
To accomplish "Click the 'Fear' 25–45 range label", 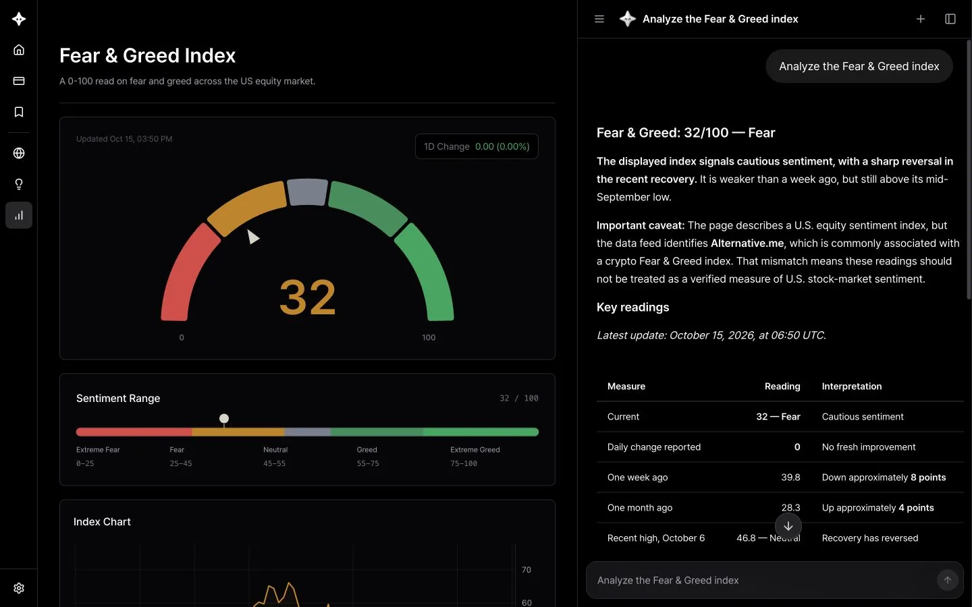I will coord(177,450).
